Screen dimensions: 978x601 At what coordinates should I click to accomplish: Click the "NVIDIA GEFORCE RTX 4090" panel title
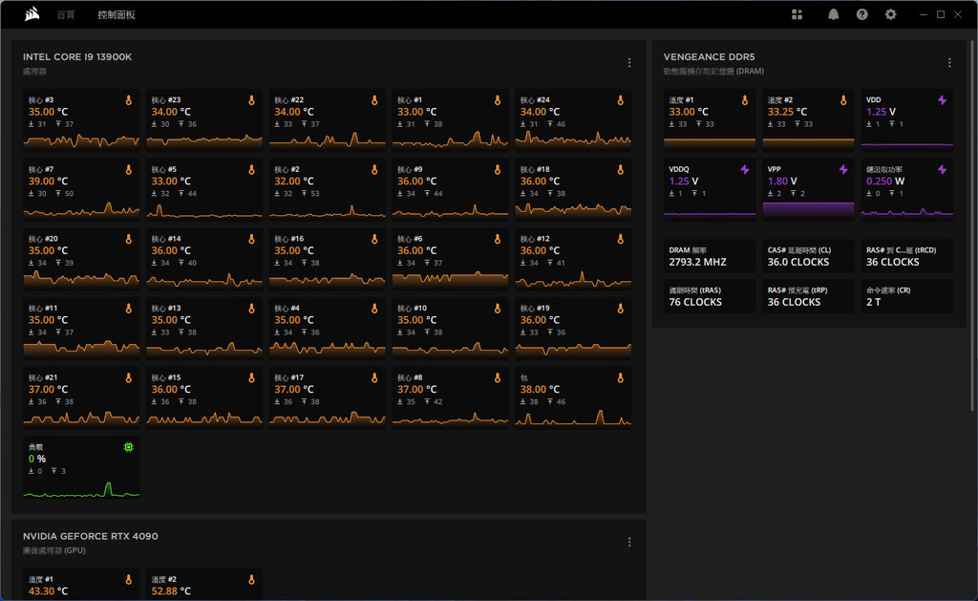pyautogui.click(x=91, y=536)
